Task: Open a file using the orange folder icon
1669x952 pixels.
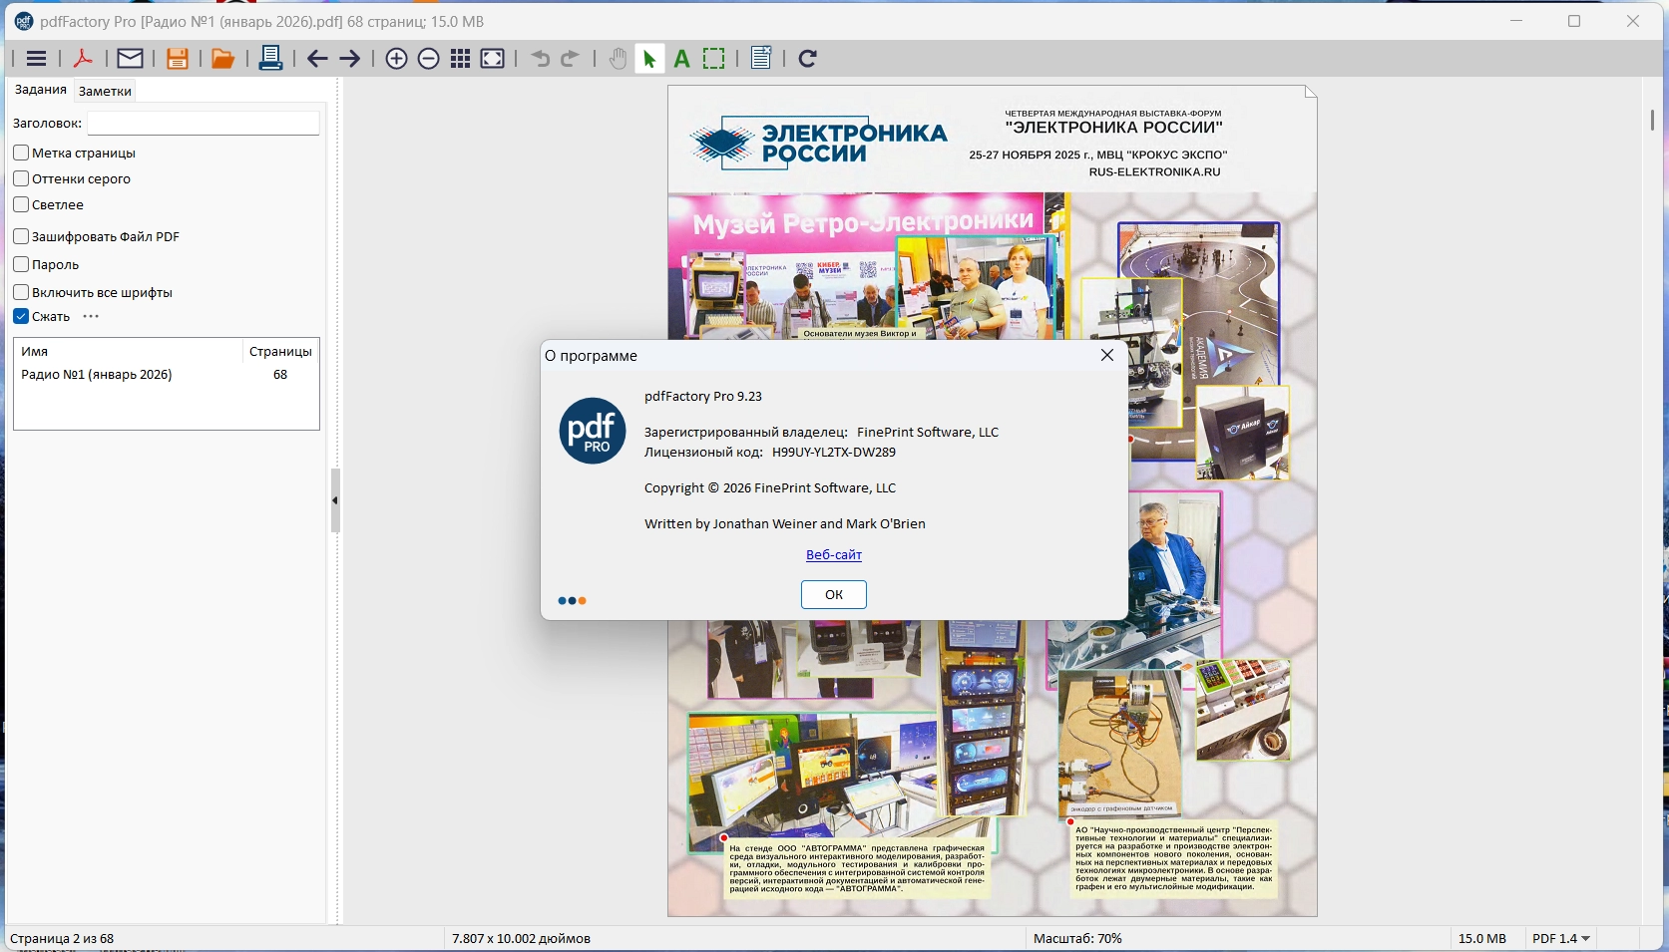Action: coord(223,59)
